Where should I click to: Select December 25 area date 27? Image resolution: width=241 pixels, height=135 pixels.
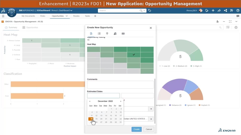click(x=101, y=122)
